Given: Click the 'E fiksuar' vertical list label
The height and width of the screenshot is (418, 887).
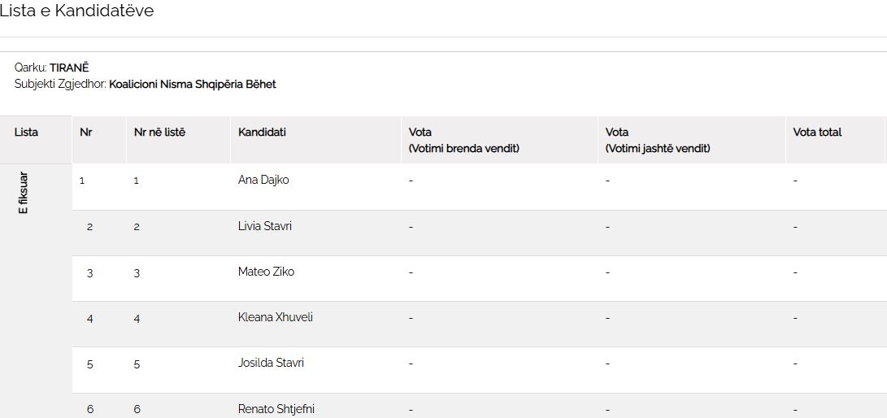Looking at the screenshot, I should 24,193.
